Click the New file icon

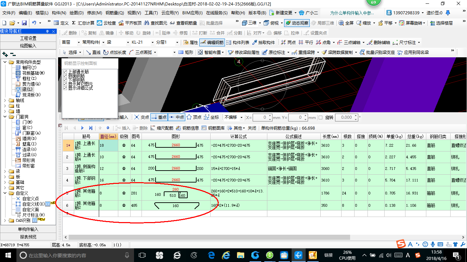click(4, 23)
